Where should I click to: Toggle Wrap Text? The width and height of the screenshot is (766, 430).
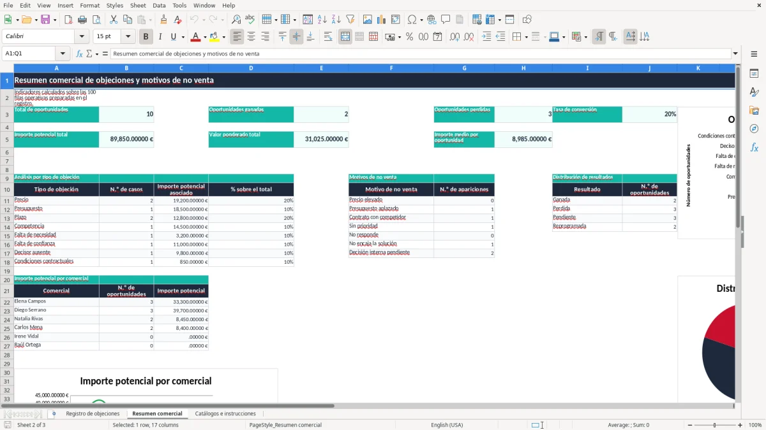click(327, 37)
